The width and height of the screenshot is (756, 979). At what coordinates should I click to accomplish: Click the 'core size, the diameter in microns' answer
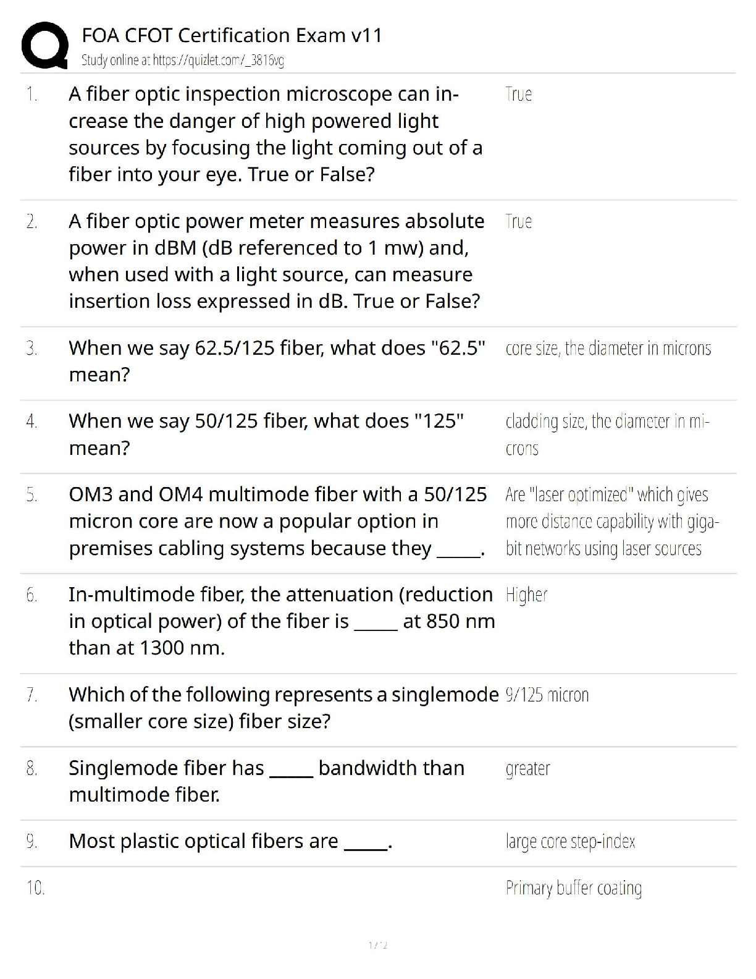tap(608, 349)
